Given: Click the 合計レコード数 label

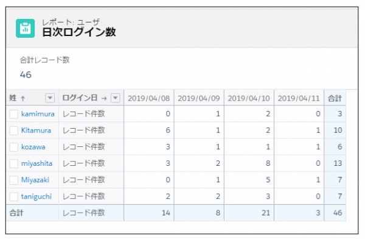Looking at the screenshot, I should click(44, 60).
